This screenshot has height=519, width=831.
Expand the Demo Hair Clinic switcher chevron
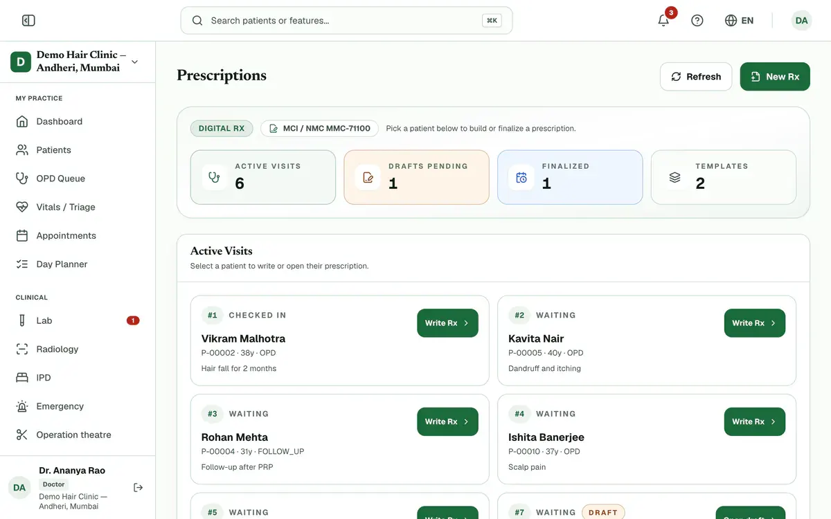click(x=134, y=62)
